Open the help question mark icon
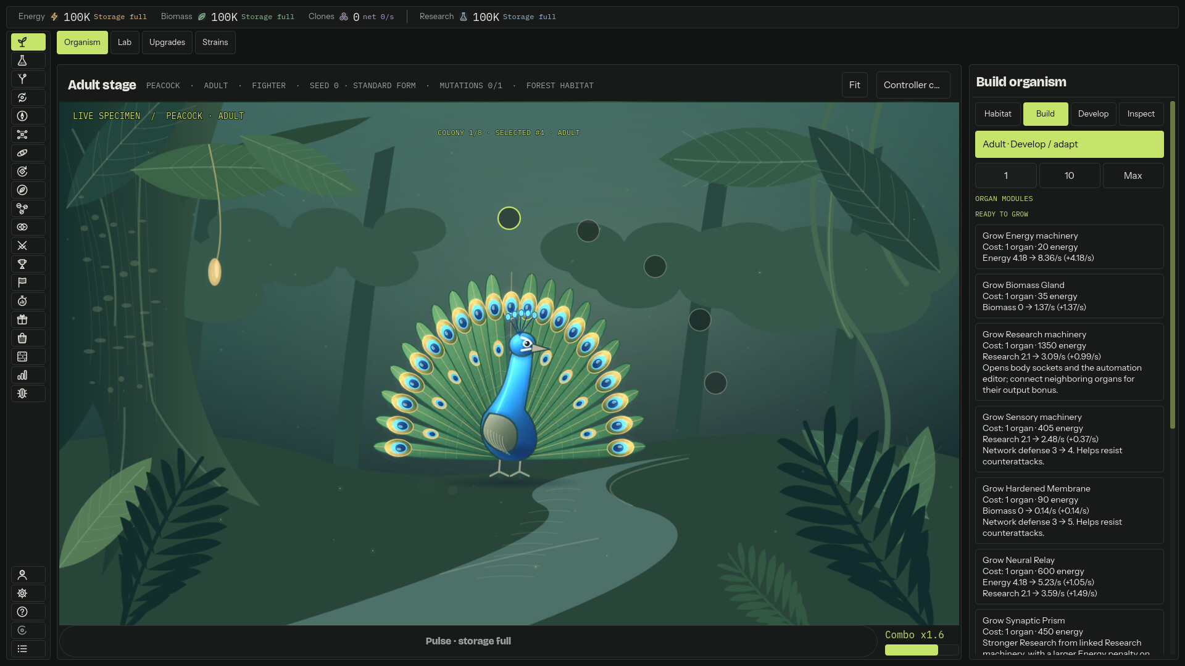The image size is (1185, 666). [x=28, y=612]
